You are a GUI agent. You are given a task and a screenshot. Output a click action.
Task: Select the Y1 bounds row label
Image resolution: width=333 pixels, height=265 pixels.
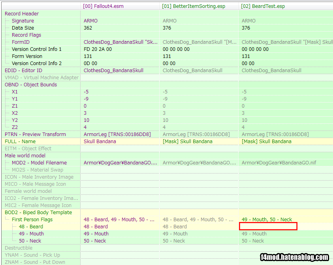[15, 99]
